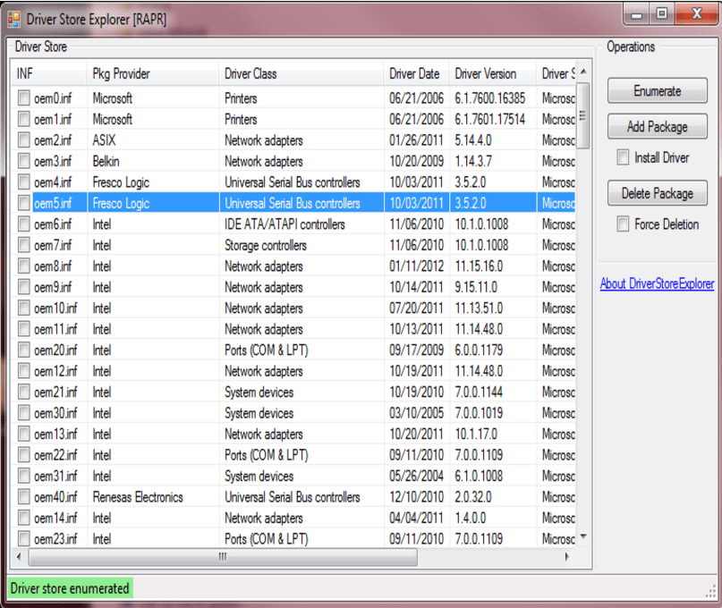The width and height of the screenshot is (722, 608).
Task: Click the oem11.inf file name
Action: pos(55,329)
